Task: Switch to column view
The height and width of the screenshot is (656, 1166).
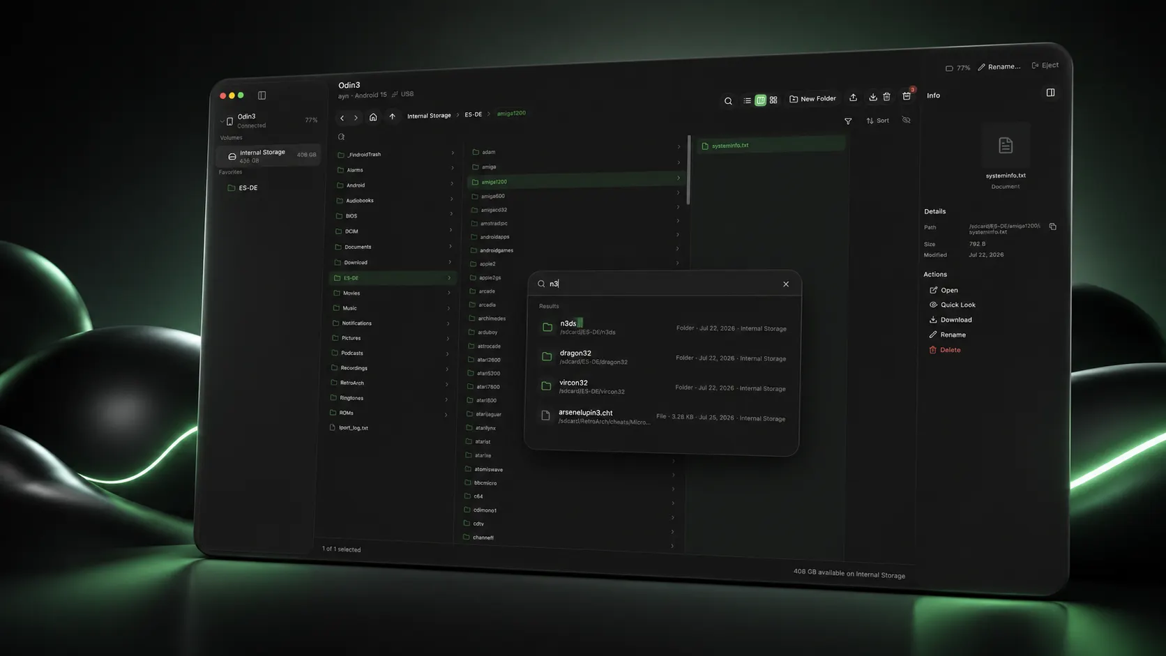Action: 761,100
